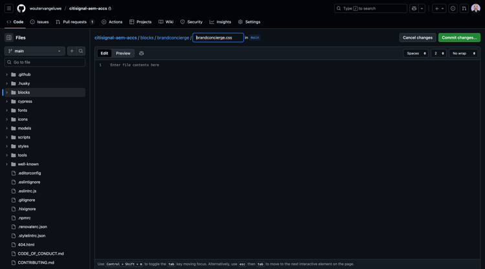
Task: Open the global navigation hamburger menu
Action: (x=9, y=8)
